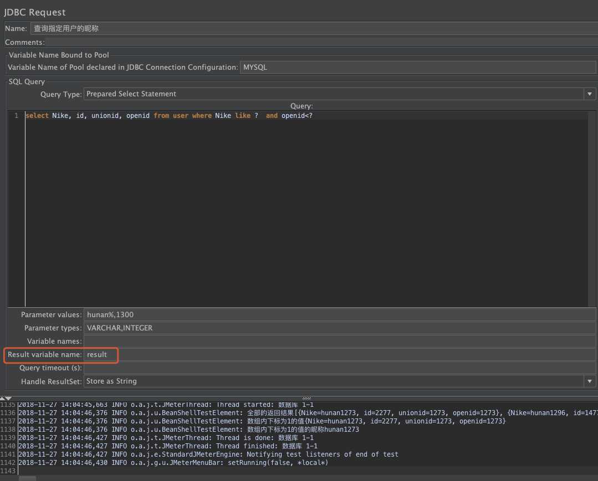Click log line 1136 with the full returned results
This screenshot has width=598, height=481.
(308, 413)
